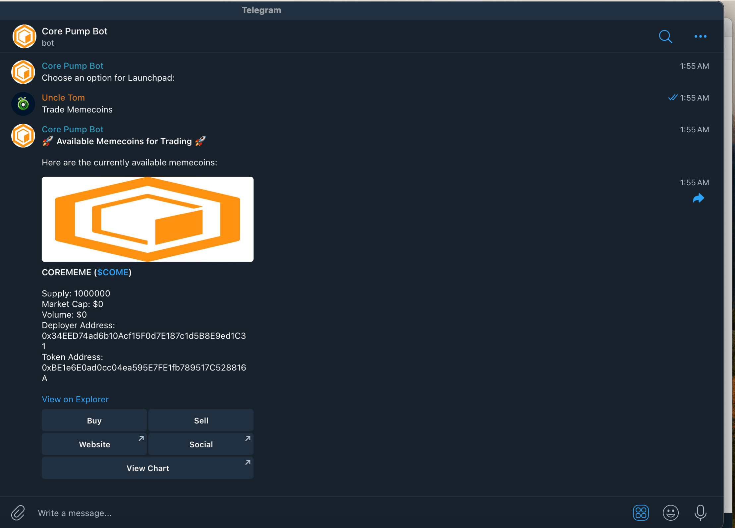Screen dimensions: 735x528
Task: Click the Core Pump Bot avatar in header
Action: point(24,36)
